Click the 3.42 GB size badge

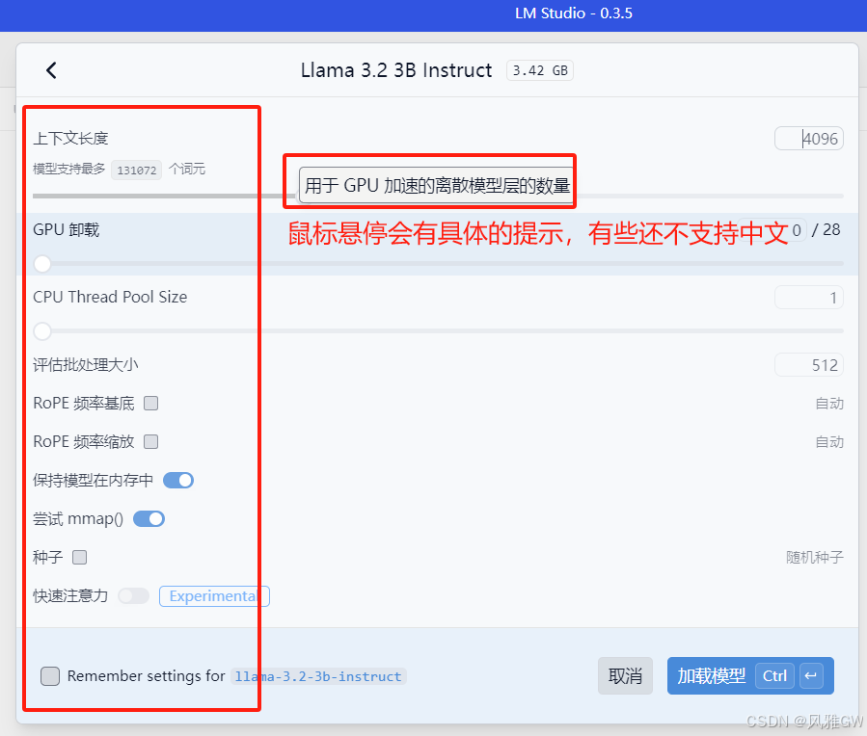coord(540,70)
